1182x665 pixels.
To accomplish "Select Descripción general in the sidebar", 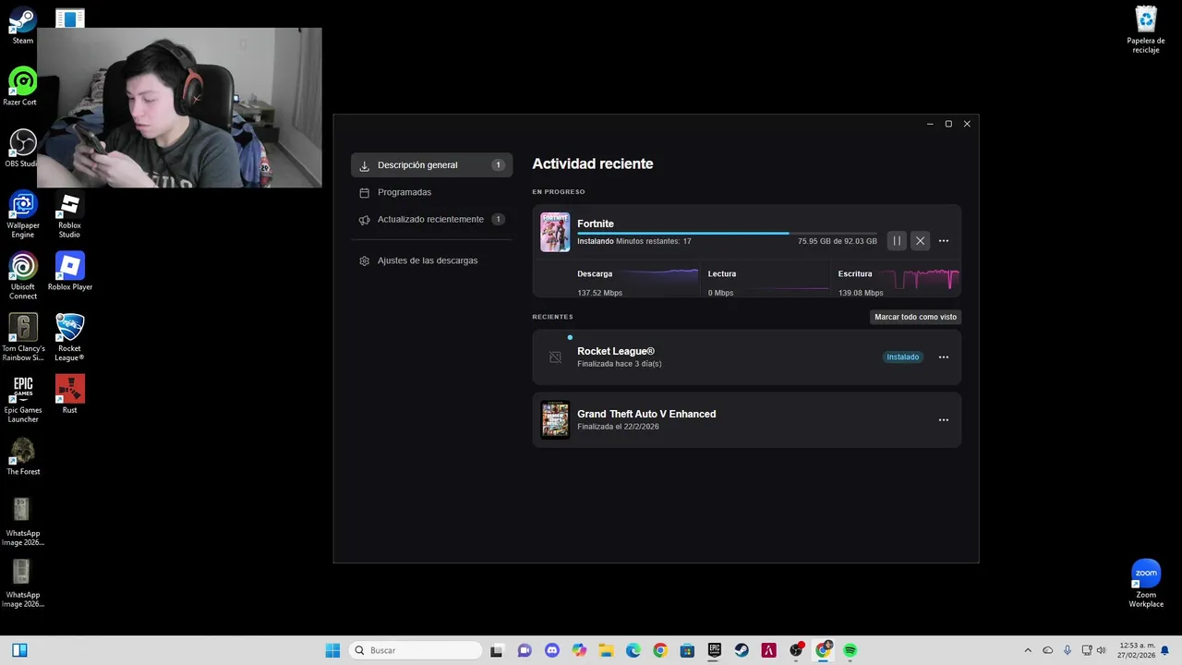I will coord(431,165).
